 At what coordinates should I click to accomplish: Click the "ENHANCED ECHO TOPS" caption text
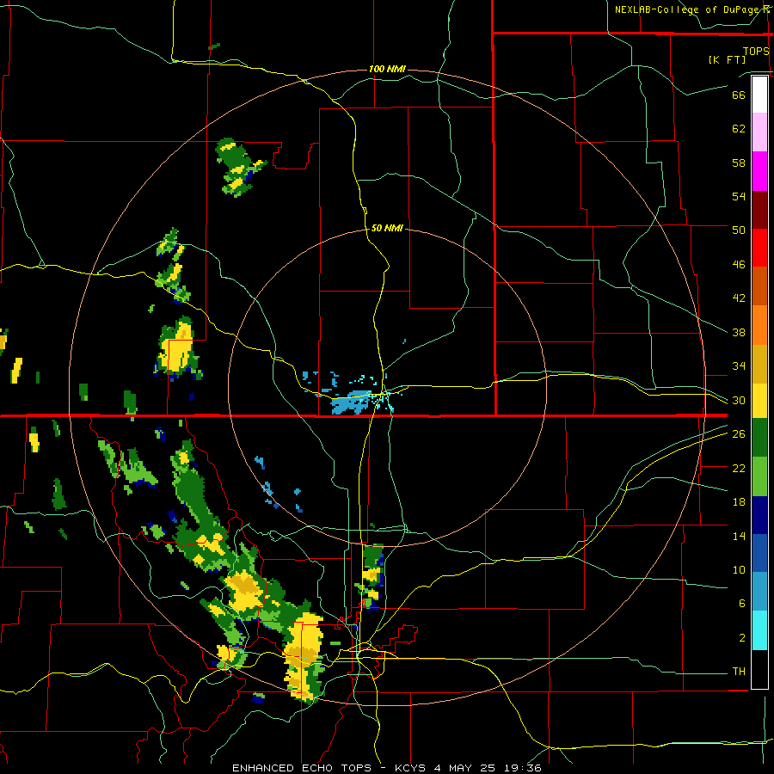click(x=302, y=768)
